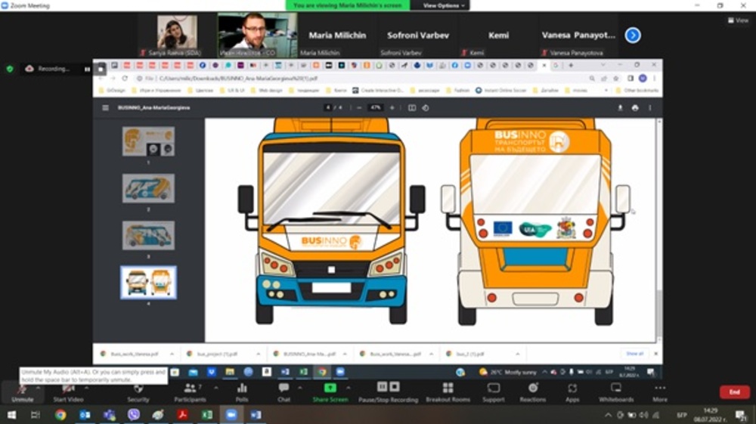This screenshot has height=424, width=756.
Task: Toggle the PDF thumbnail sidebar menu
Action: click(105, 108)
